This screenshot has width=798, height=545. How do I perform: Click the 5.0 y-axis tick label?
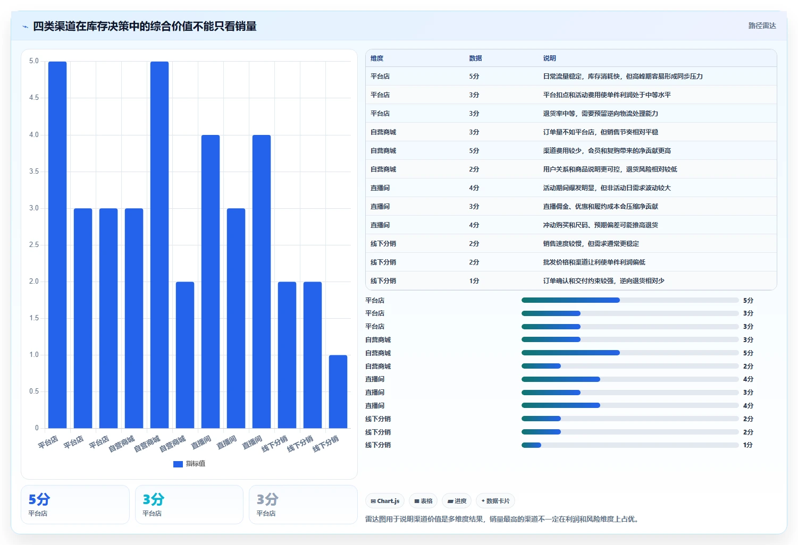34,61
